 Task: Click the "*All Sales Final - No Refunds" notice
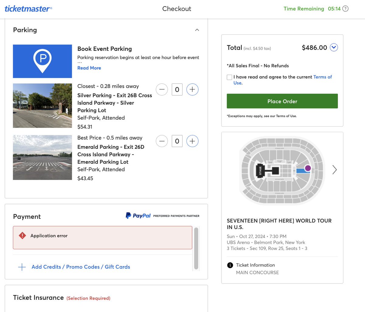pos(258,66)
